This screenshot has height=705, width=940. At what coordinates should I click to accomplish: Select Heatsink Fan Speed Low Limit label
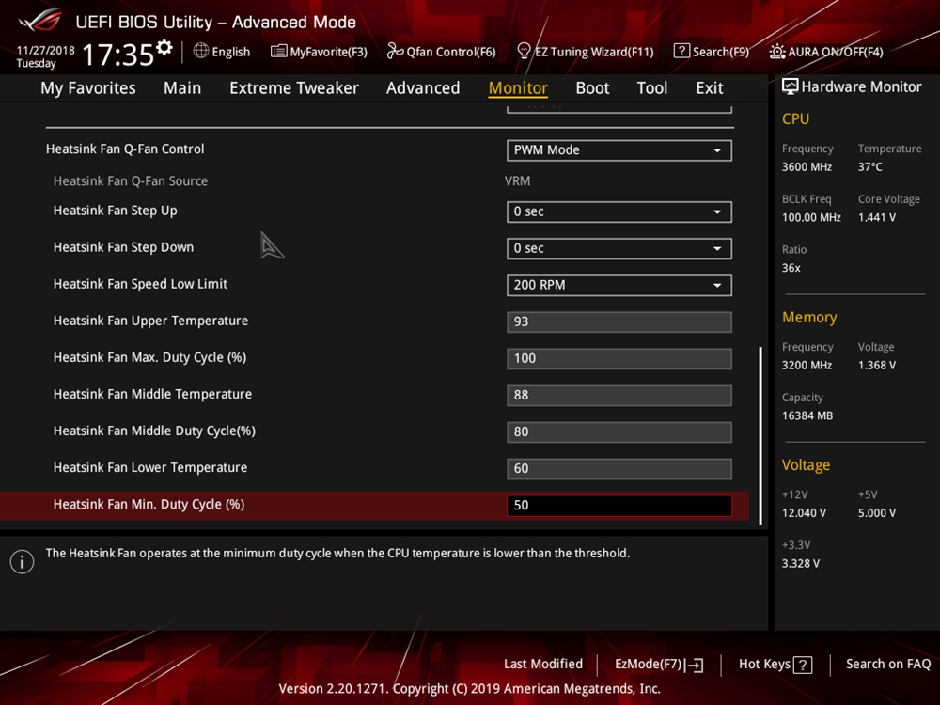(140, 284)
